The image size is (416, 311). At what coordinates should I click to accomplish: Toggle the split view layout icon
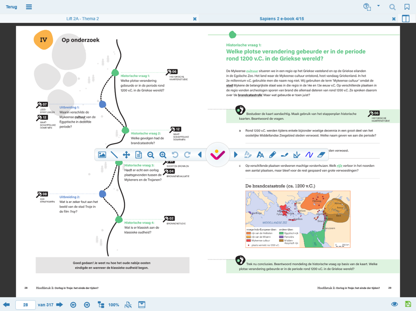[405, 18]
